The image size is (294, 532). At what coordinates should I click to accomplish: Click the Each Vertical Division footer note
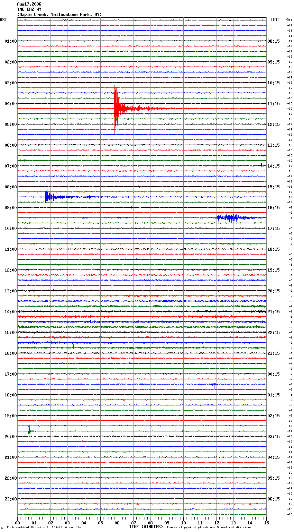click(x=44, y=527)
